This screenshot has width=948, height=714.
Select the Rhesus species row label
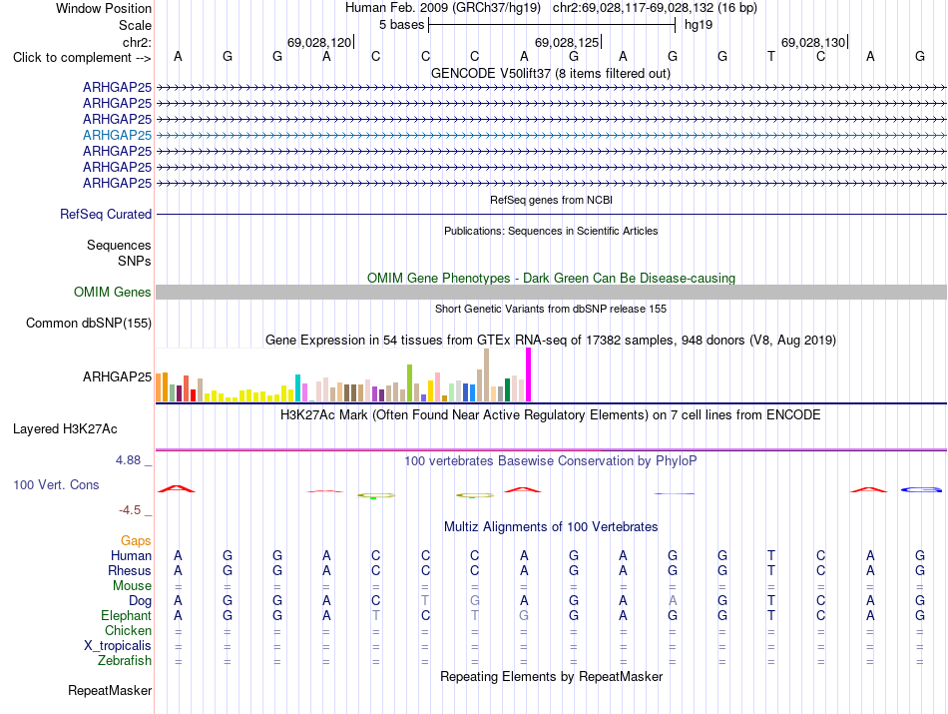[x=130, y=570]
